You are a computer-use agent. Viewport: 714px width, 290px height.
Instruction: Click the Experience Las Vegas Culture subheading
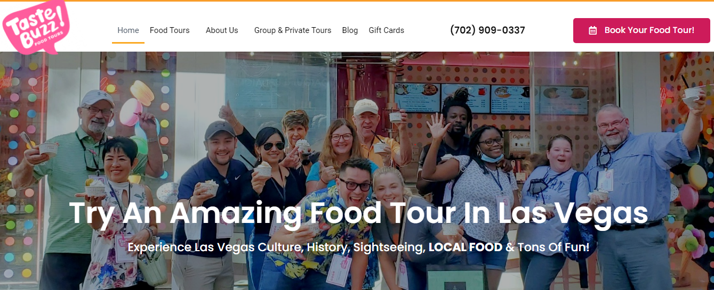click(x=358, y=247)
